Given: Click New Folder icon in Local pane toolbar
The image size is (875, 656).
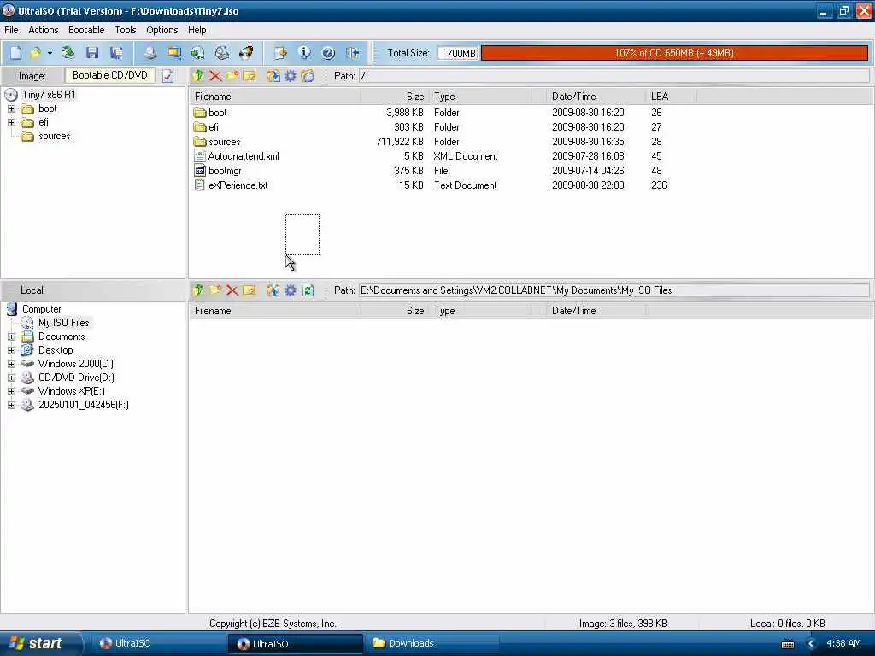Looking at the screenshot, I should coord(214,290).
